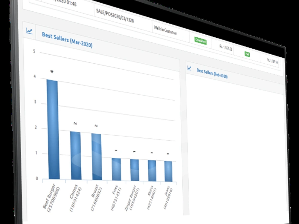The height and width of the screenshot is (224, 299).
Task: Click the value label 4 above Beef Burger bar
Action: point(52,72)
